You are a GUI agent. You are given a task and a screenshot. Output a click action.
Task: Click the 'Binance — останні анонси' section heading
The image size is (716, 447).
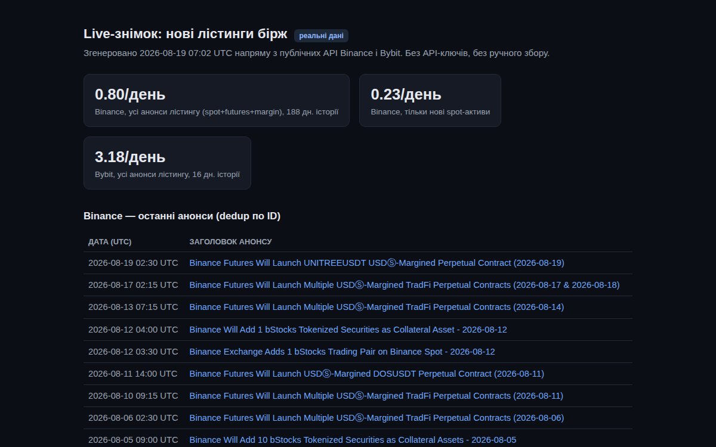[x=182, y=216]
